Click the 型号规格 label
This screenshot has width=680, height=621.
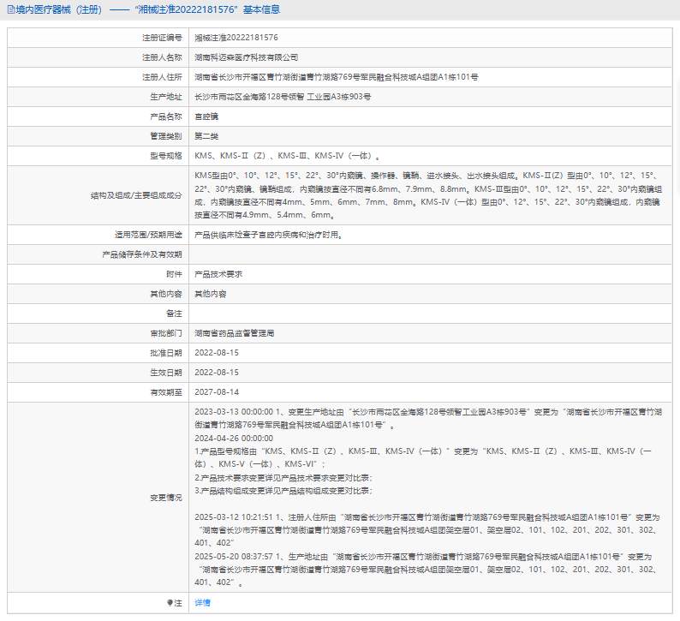pos(165,156)
